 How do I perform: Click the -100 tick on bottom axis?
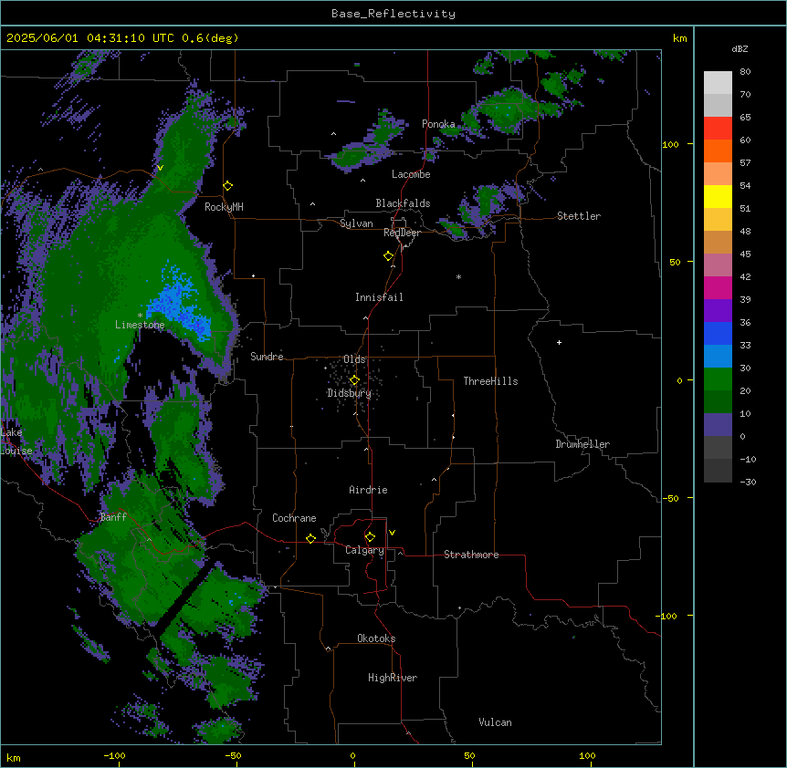114,755
